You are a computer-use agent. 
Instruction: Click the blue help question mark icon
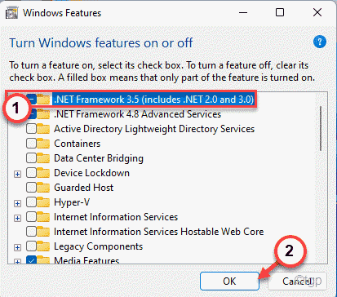pyautogui.click(x=320, y=42)
